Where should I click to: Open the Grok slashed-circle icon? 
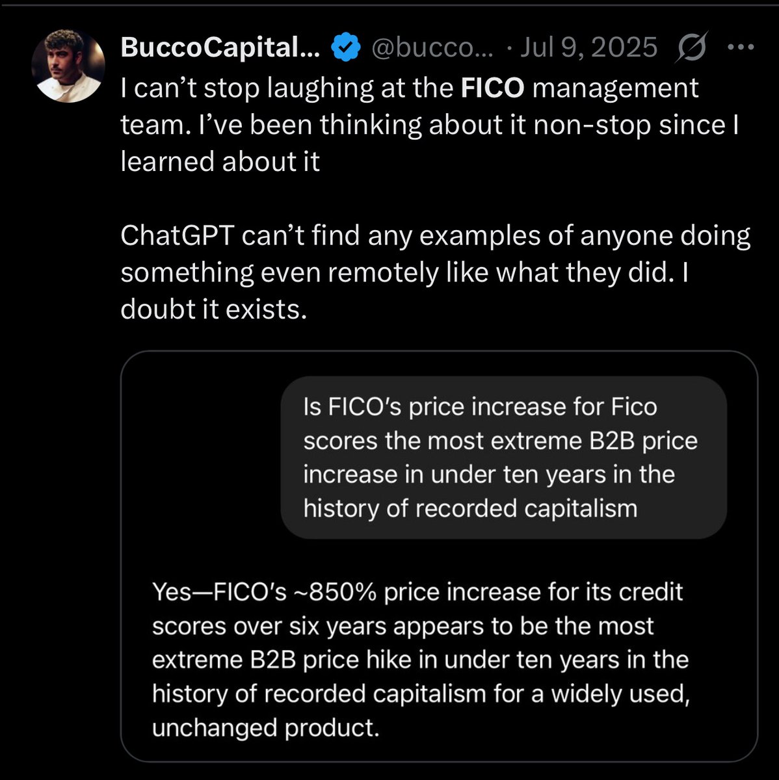pyautogui.click(x=692, y=47)
